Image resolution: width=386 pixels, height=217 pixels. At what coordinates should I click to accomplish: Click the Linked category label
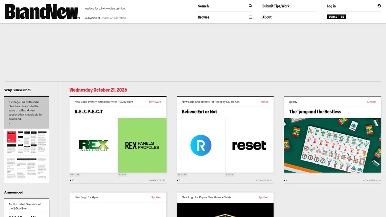371,102
